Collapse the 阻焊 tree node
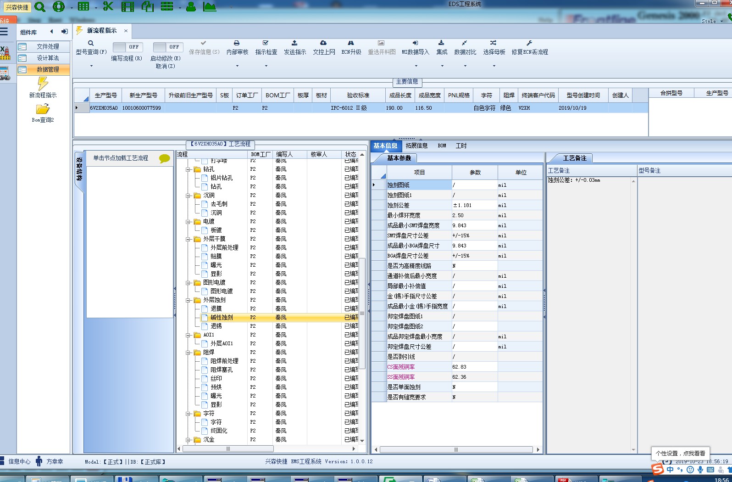The height and width of the screenshot is (482, 732). point(188,353)
